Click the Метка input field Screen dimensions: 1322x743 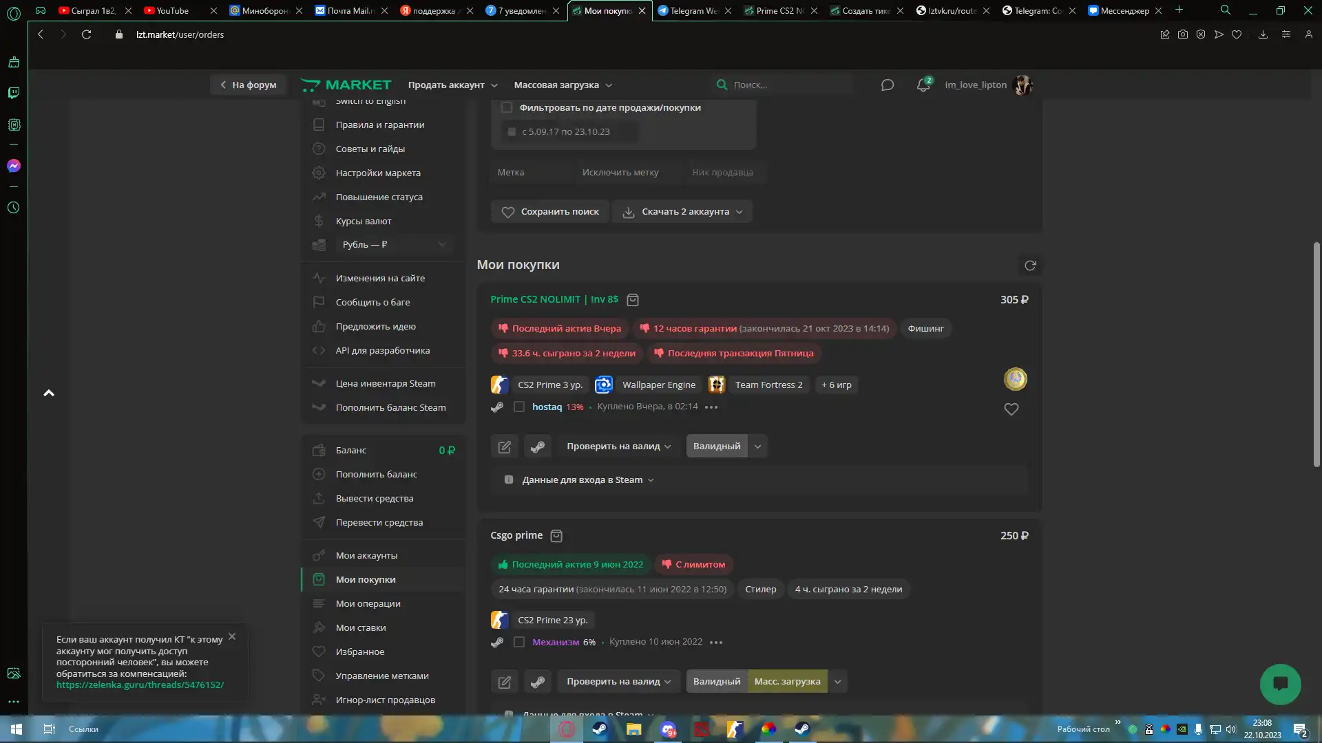532,173
